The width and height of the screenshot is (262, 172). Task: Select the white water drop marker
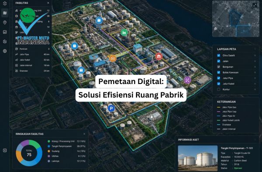coord(152,117)
